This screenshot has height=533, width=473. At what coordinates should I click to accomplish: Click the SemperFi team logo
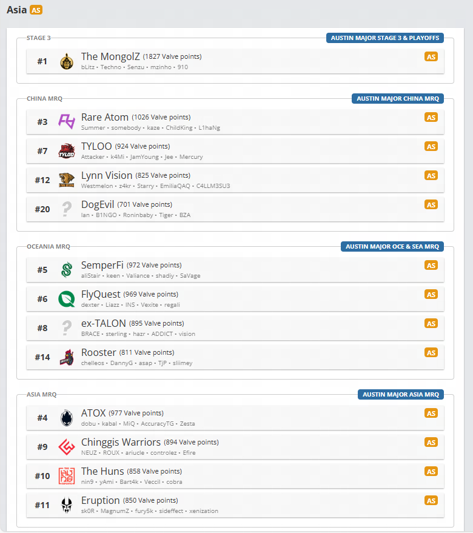67,270
